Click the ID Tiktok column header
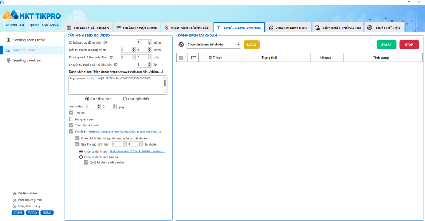 point(215,58)
